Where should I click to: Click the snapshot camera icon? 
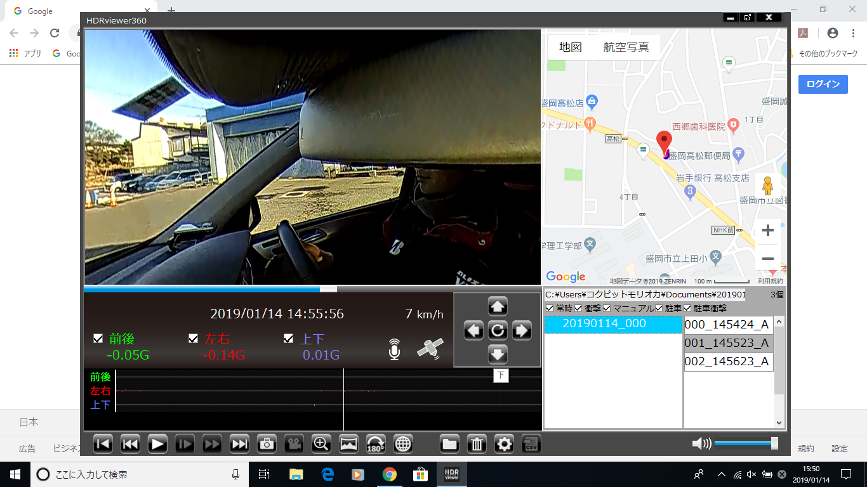[x=267, y=444]
